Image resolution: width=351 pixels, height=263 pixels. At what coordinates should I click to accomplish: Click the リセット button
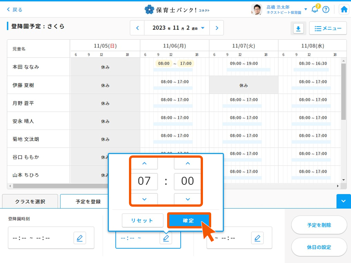pos(142,221)
